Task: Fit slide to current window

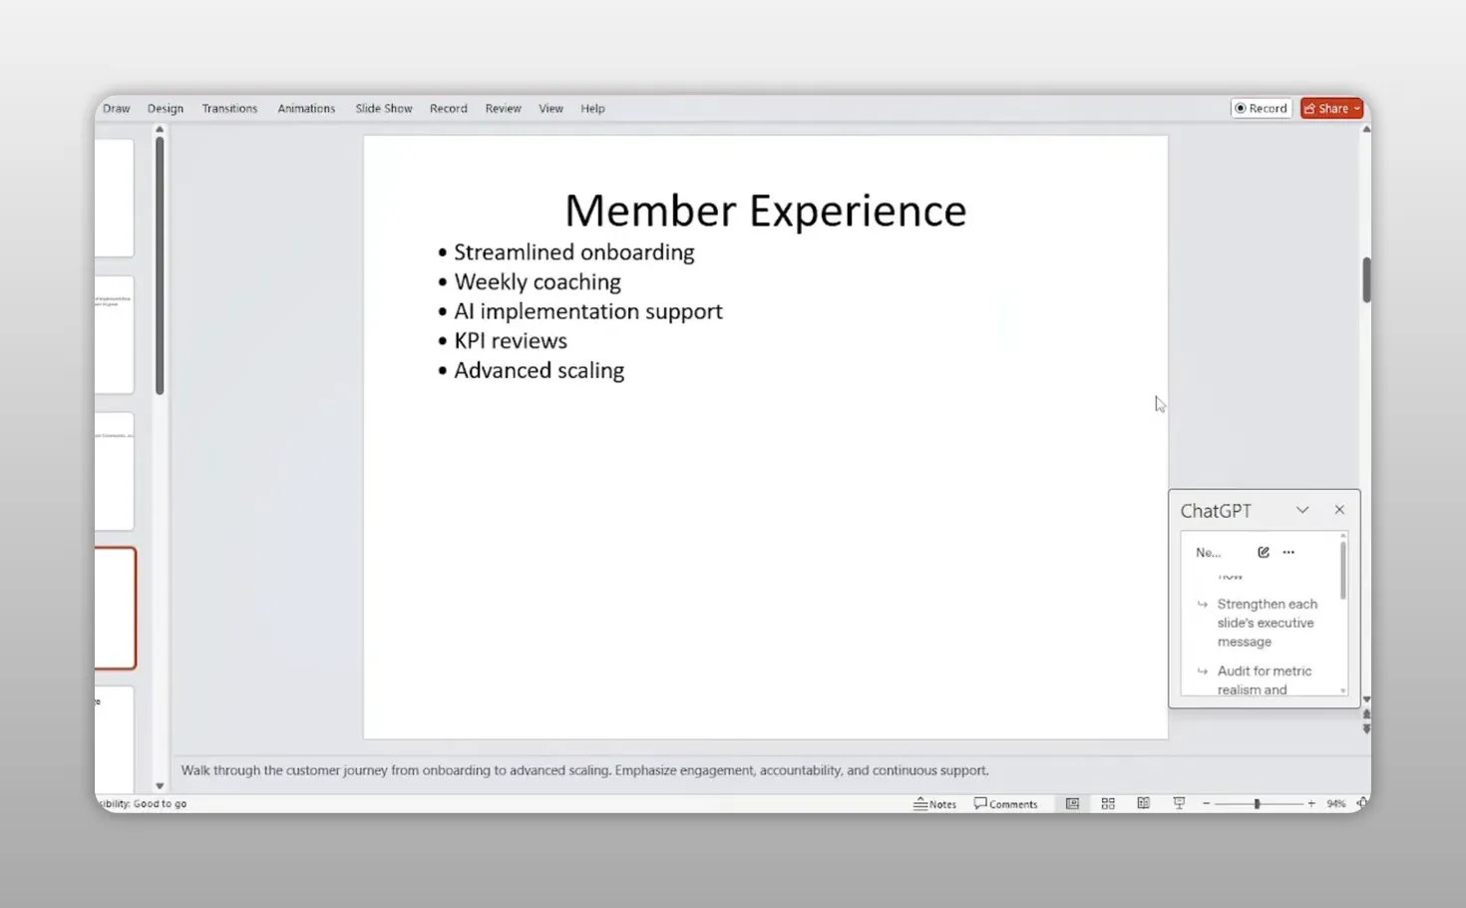Action: pos(1362,803)
